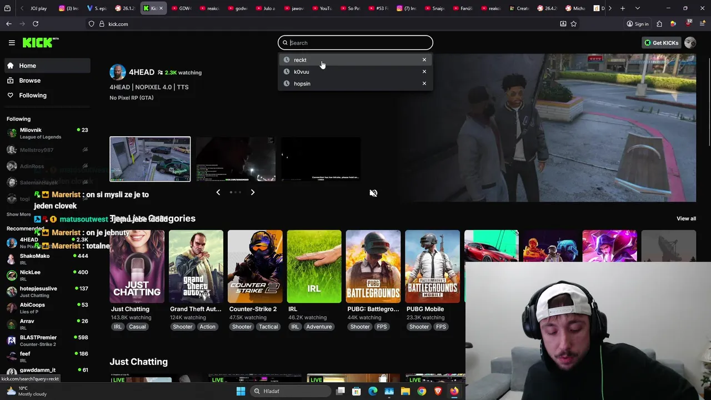This screenshot has height=400, width=711.
Task: Select the second dark featured stream thumbnail
Action: pyautogui.click(x=236, y=159)
